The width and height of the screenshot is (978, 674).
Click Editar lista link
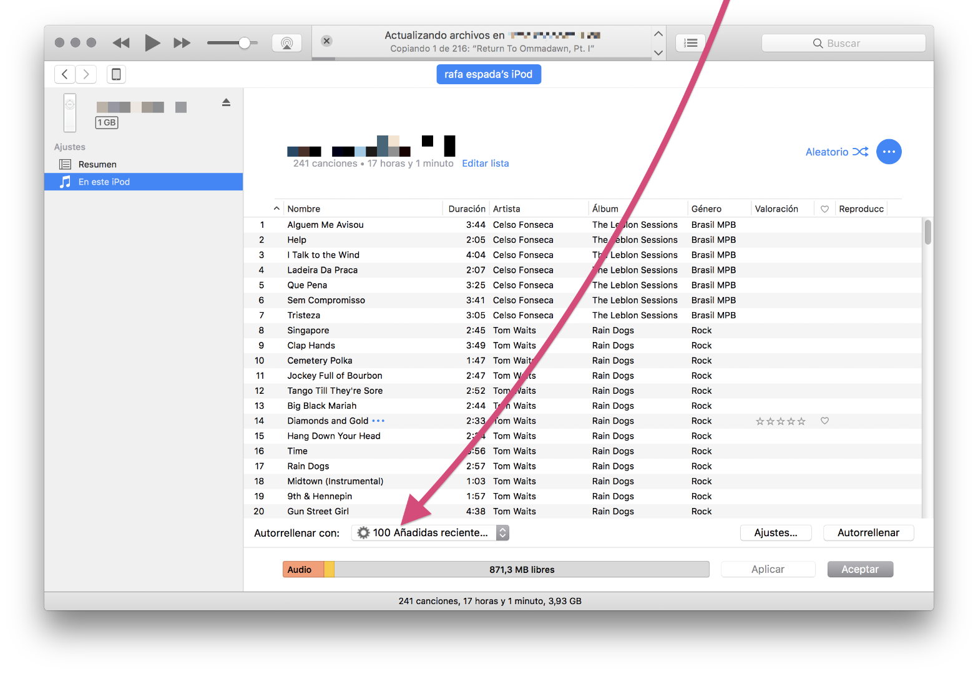point(486,164)
